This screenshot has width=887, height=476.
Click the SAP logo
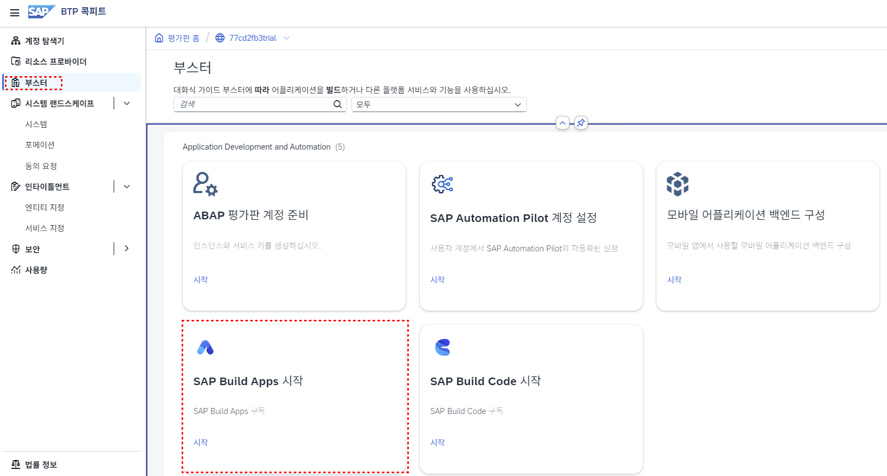pos(41,11)
